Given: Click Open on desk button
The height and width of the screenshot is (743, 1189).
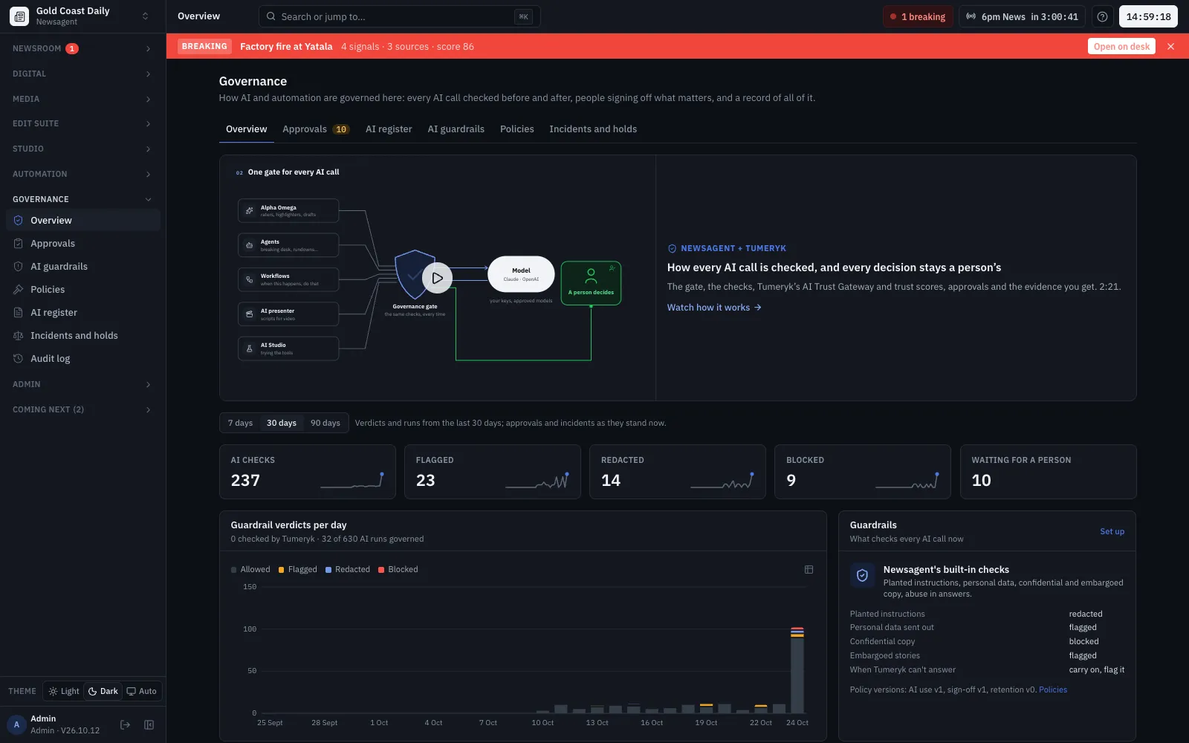Looking at the screenshot, I should (1121, 46).
